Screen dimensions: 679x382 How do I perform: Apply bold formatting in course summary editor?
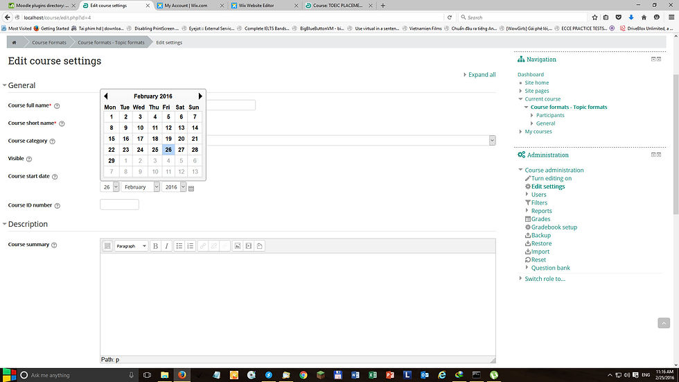(x=155, y=246)
